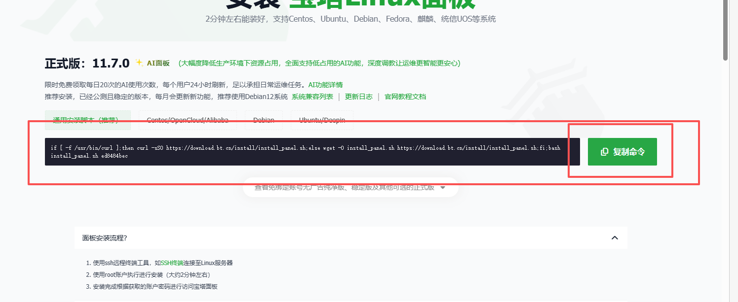The width and height of the screenshot is (738, 302).
Task: View the 更新日志 link
Action: [x=358, y=97]
